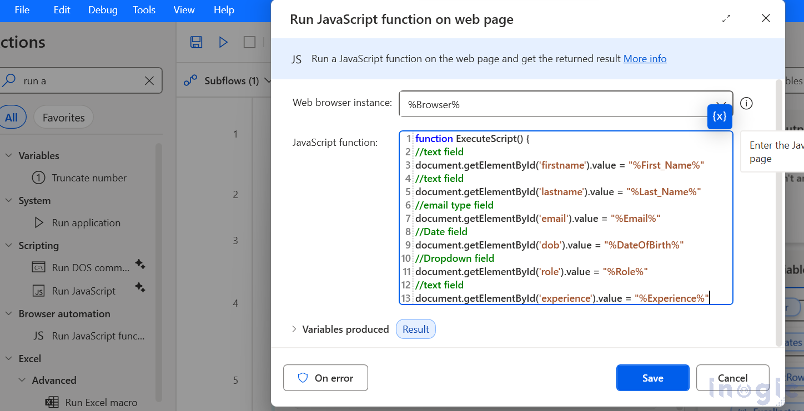Open the Web browser instance dropdown
Viewport: 804px width, 411px height.
tap(721, 103)
